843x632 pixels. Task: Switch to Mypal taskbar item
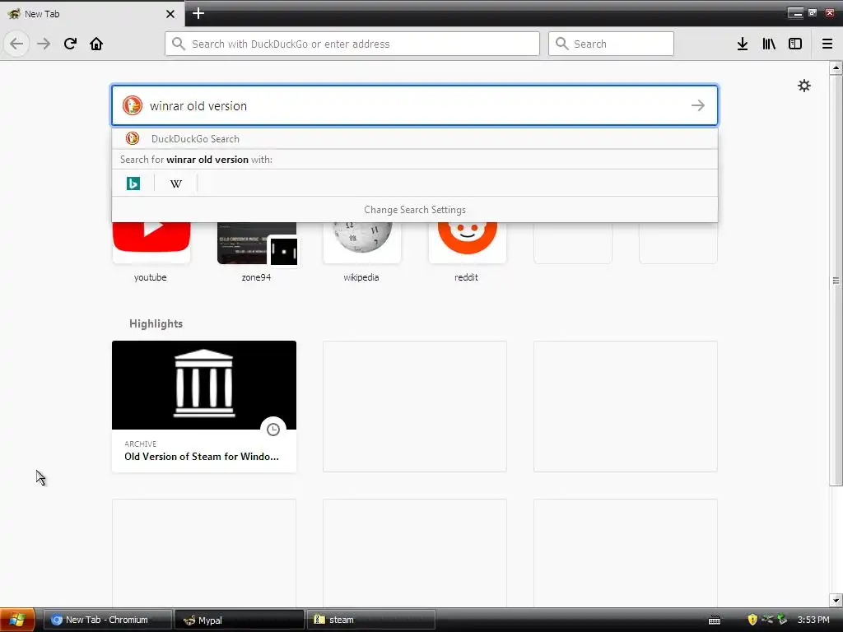239,620
